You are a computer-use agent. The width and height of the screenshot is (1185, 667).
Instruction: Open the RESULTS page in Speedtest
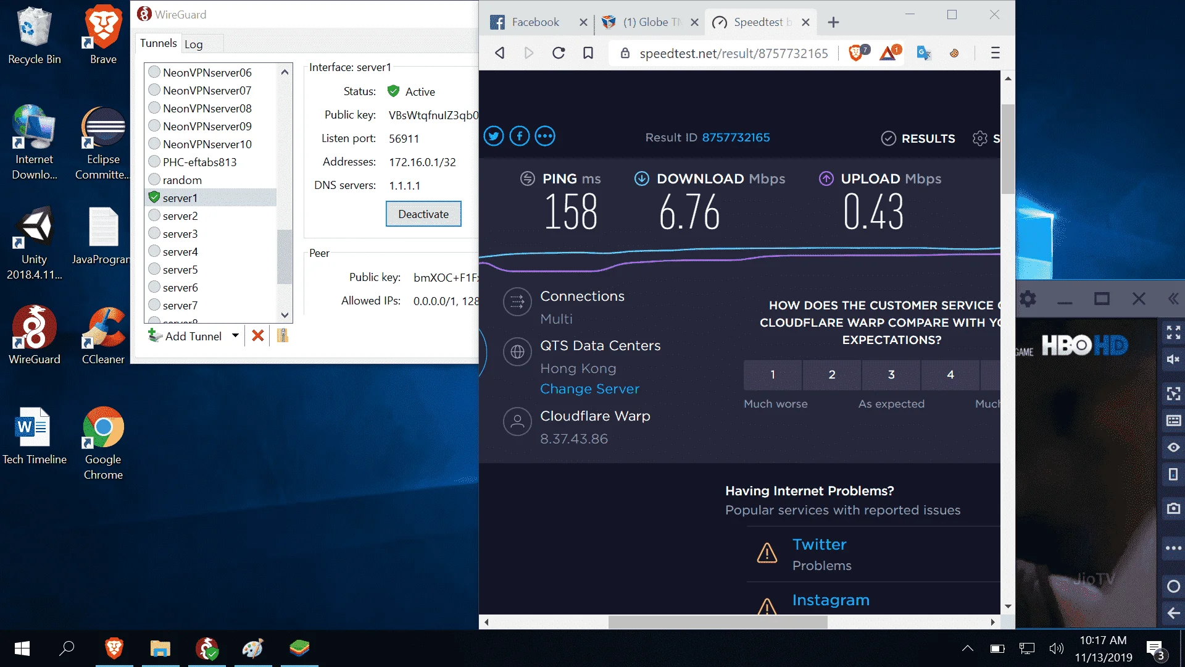(918, 138)
